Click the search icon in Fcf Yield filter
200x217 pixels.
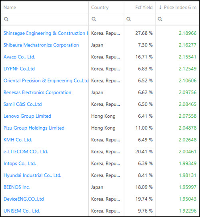click(129, 19)
